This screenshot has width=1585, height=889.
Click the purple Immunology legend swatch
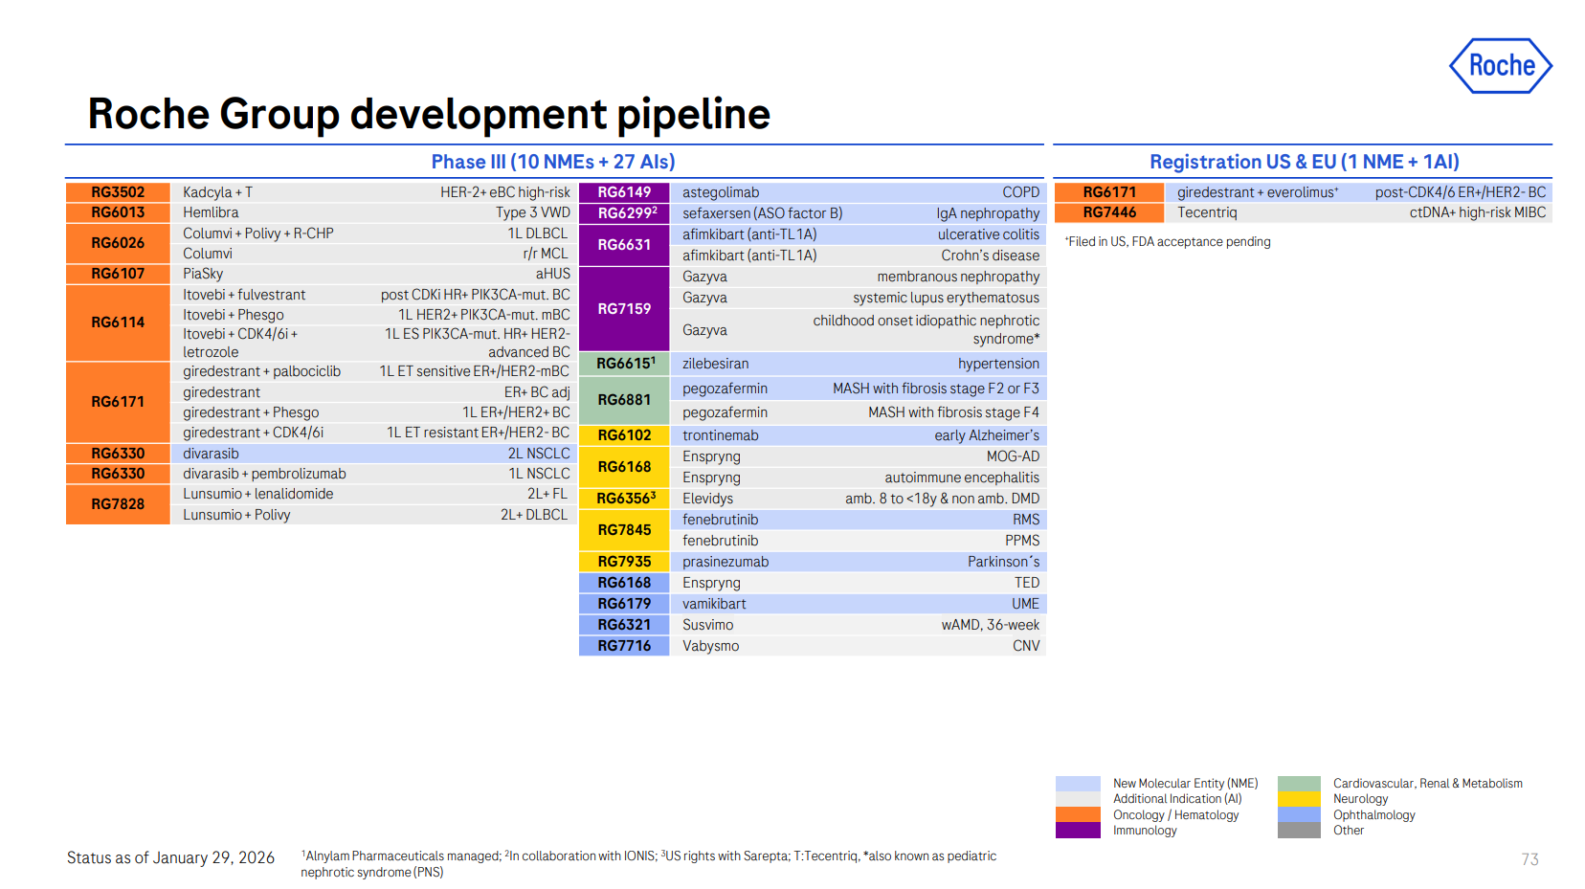pyautogui.click(x=1077, y=831)
